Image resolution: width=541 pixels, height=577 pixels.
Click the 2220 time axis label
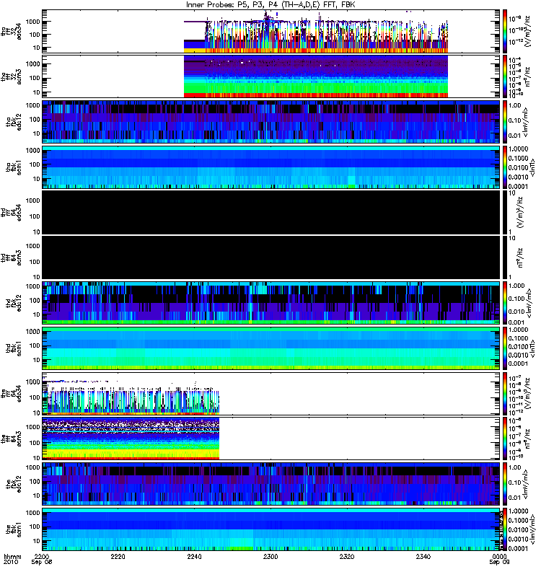click(x=118, y=556)
